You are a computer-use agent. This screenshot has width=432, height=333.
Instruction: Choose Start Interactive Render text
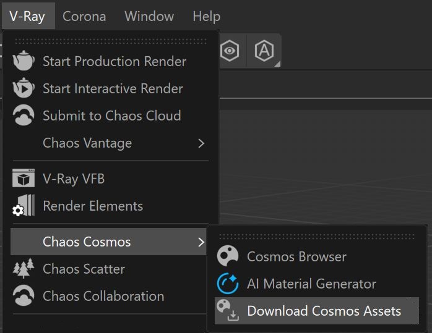(113, 88)
